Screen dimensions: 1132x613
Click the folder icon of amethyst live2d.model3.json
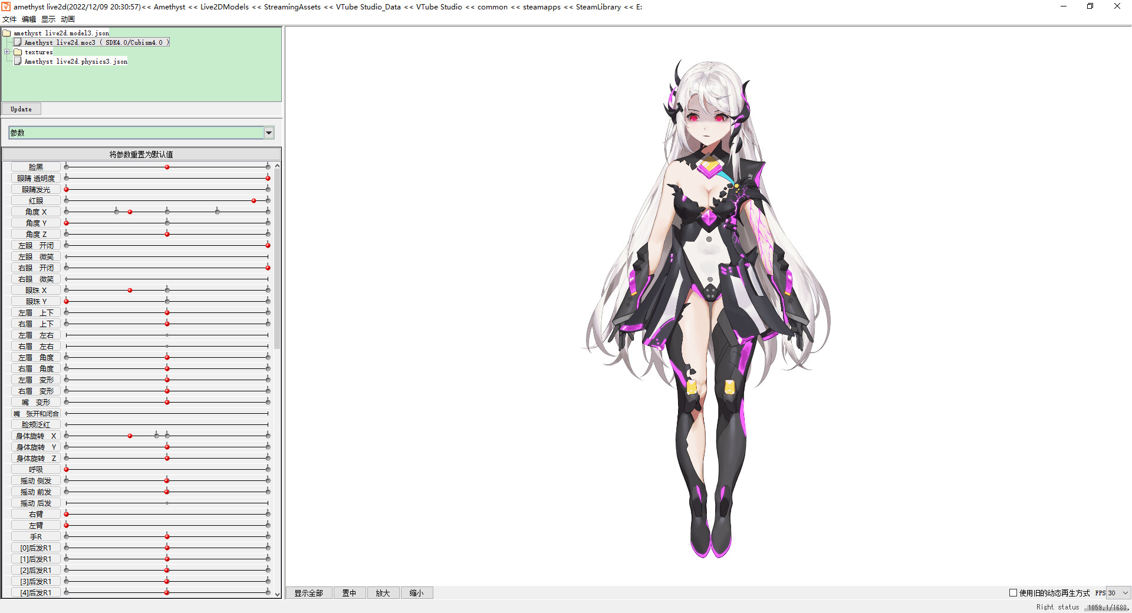tap(8, 33)
